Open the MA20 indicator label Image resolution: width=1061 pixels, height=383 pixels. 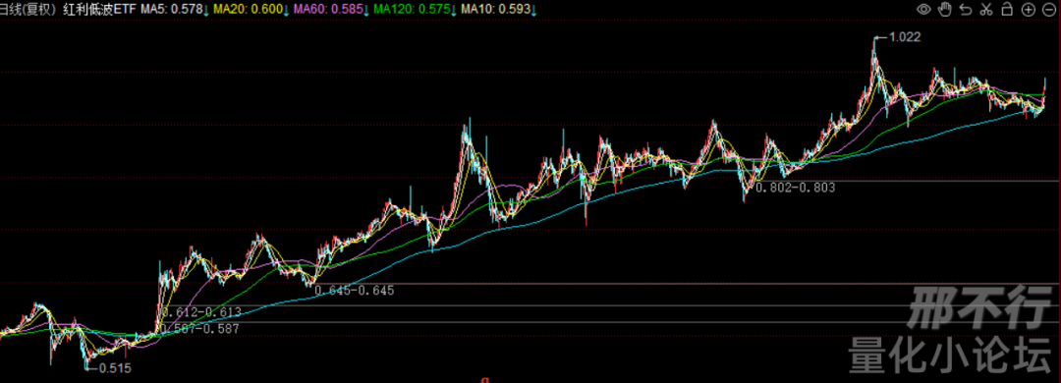click(251, 10)
